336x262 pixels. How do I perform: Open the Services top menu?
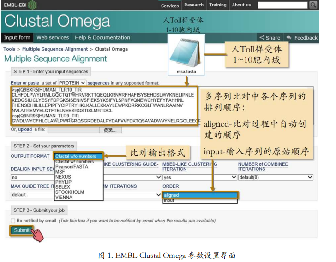(x=170, y=6)
